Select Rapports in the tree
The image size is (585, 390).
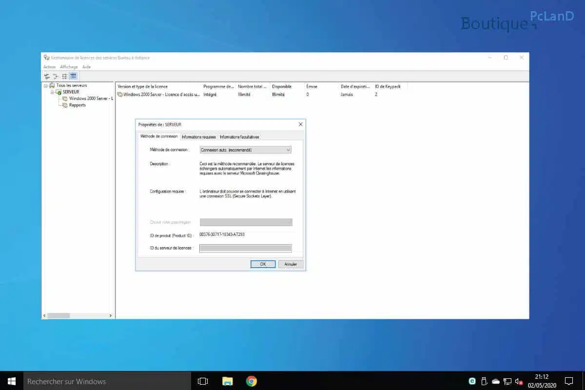coord(78,105)
